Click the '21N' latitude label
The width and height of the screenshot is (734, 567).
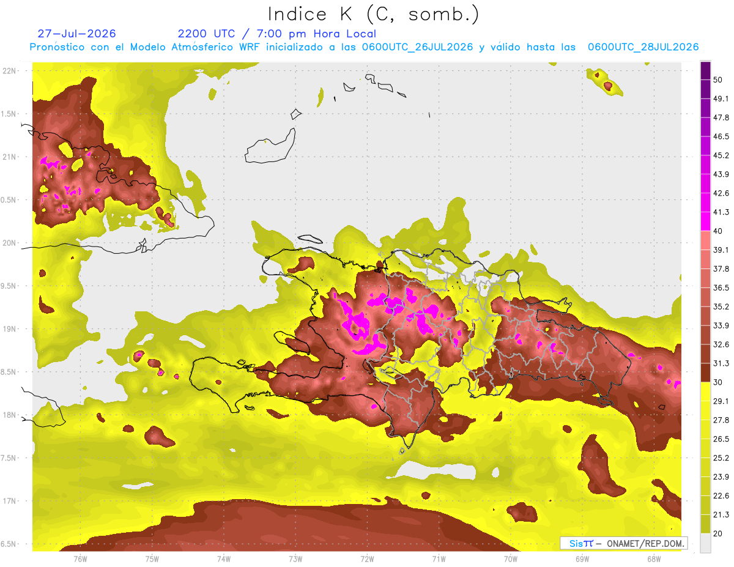9,157
